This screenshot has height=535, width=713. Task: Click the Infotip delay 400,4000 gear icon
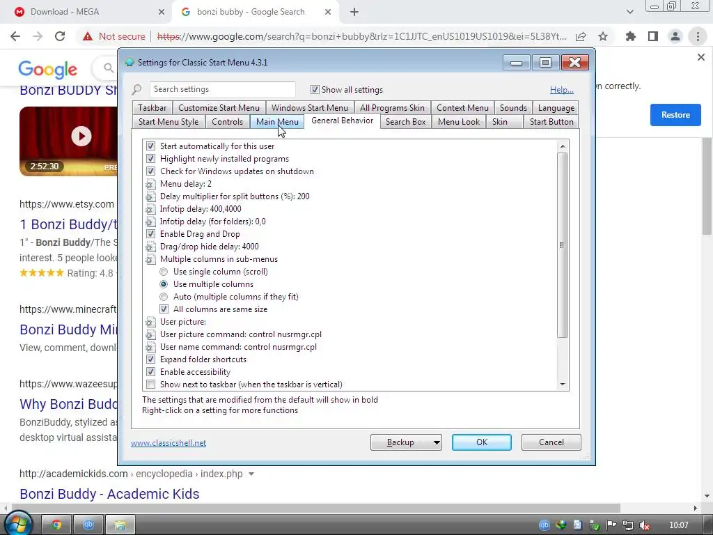click(x=150, y=209)
